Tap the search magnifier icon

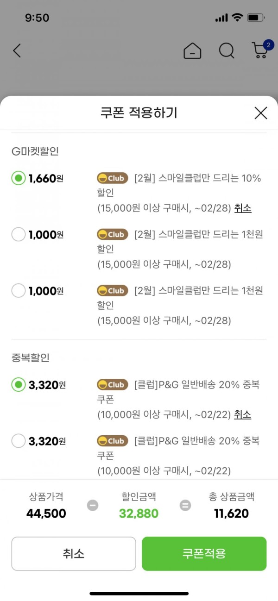click(x=227, y=51)
